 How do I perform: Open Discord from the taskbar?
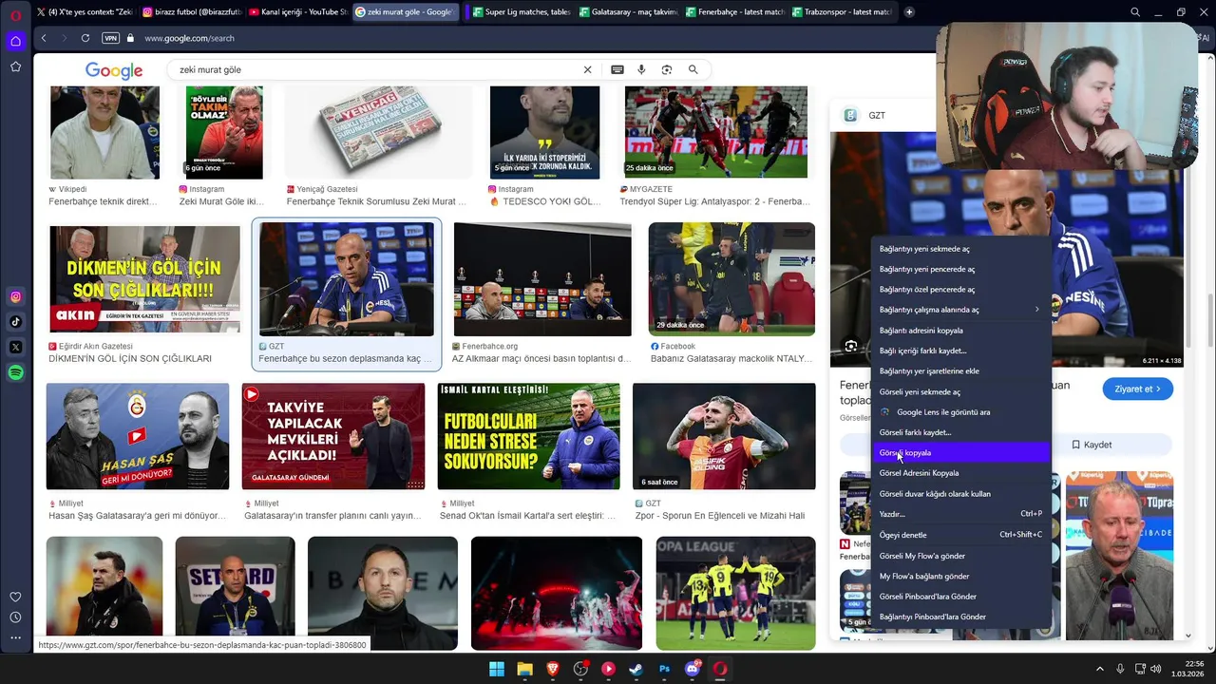coord(693,669)
